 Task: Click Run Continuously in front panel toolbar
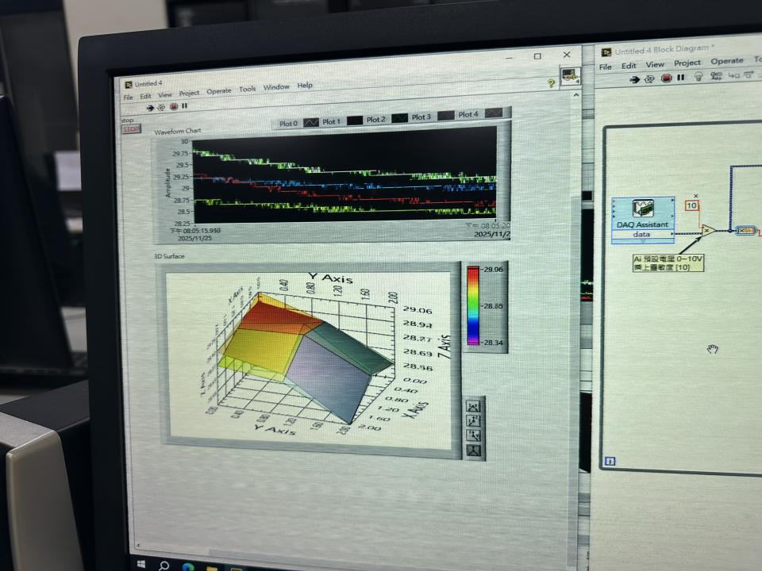(161, 105)
